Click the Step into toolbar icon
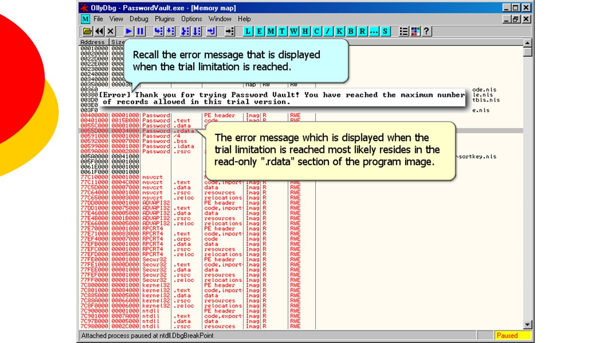Image resolution: width=611 pixels, height=343 pixels. coord(158,31)
